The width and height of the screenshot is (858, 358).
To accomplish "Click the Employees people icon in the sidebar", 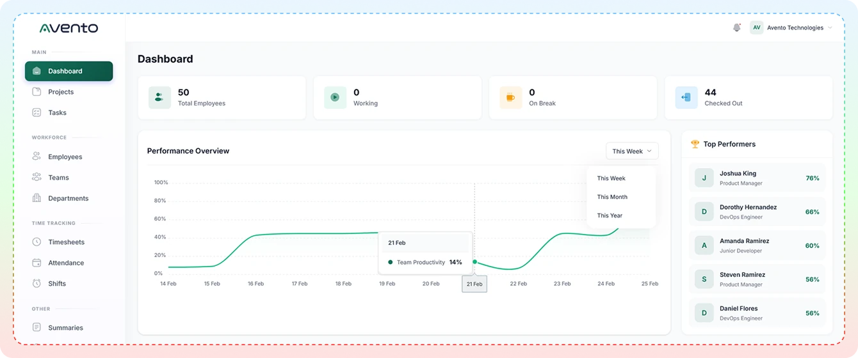I will point(36,157).
